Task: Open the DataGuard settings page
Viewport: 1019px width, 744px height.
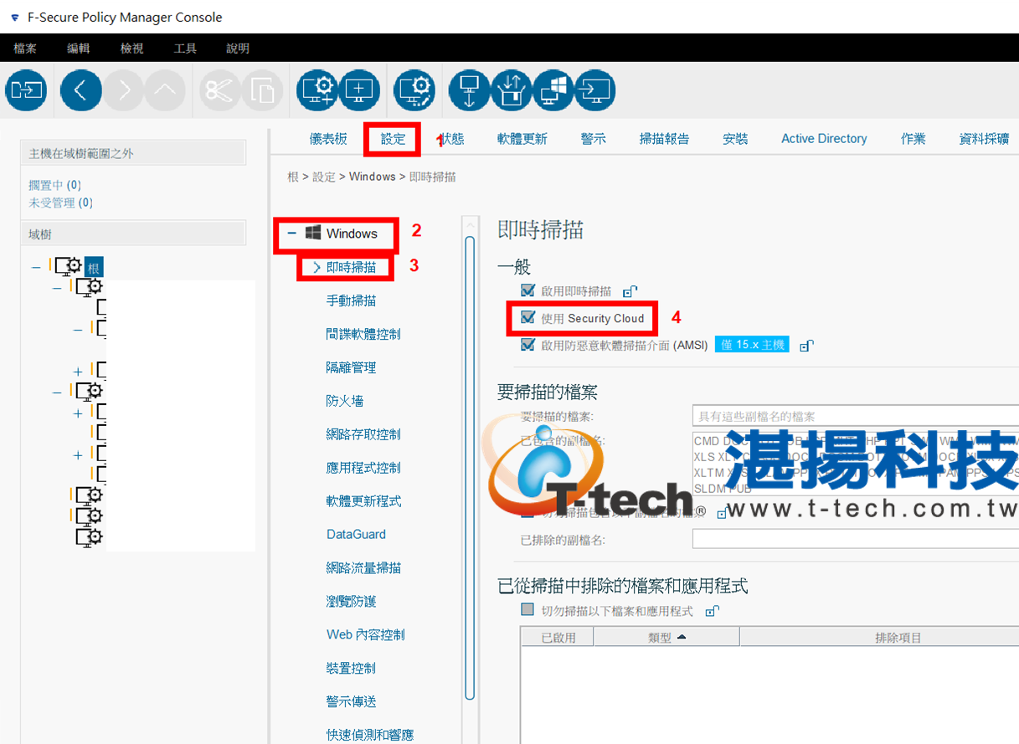Action: point(356,534)
